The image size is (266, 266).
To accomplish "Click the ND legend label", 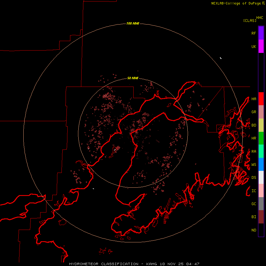I will [x=254, y=230].
